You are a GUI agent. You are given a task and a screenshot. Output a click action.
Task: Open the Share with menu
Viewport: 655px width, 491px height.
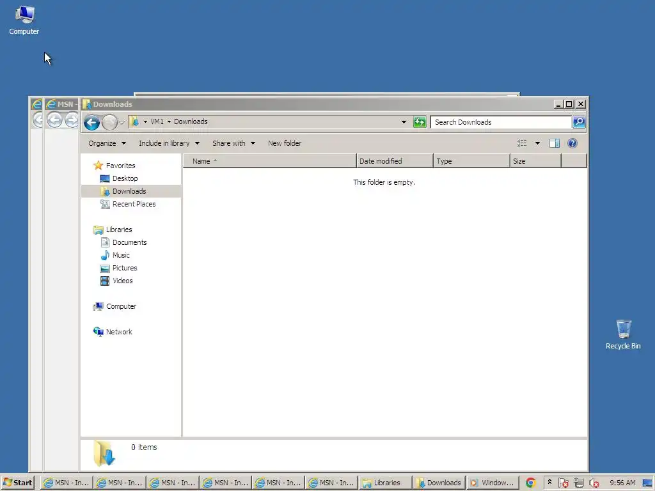pos(233,143)
